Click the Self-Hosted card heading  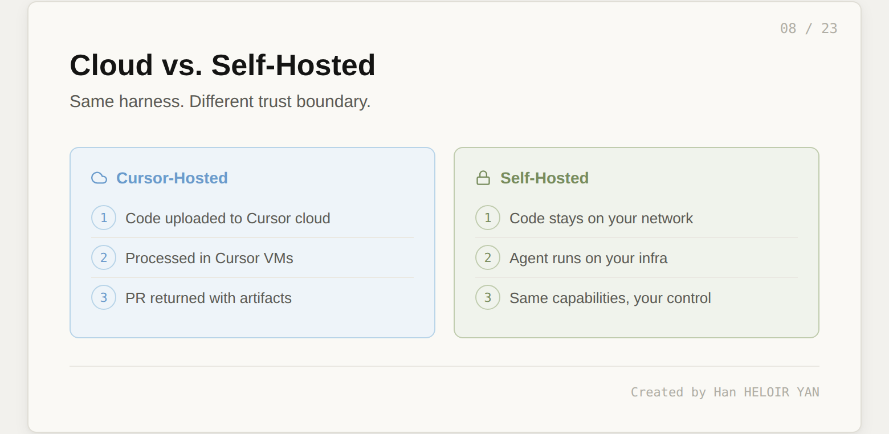point(544,178)
